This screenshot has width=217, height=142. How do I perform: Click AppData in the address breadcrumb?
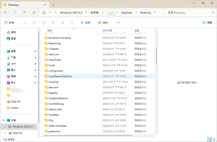click(126, 12)
